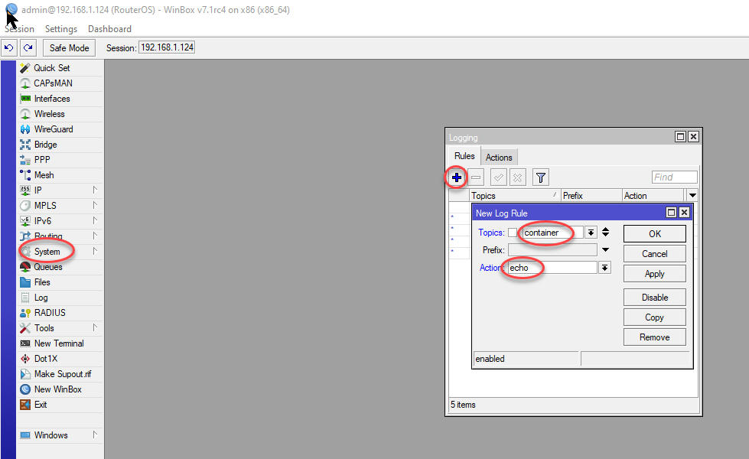Add or remove Topics entry with up-down arrows

(605, 232)
